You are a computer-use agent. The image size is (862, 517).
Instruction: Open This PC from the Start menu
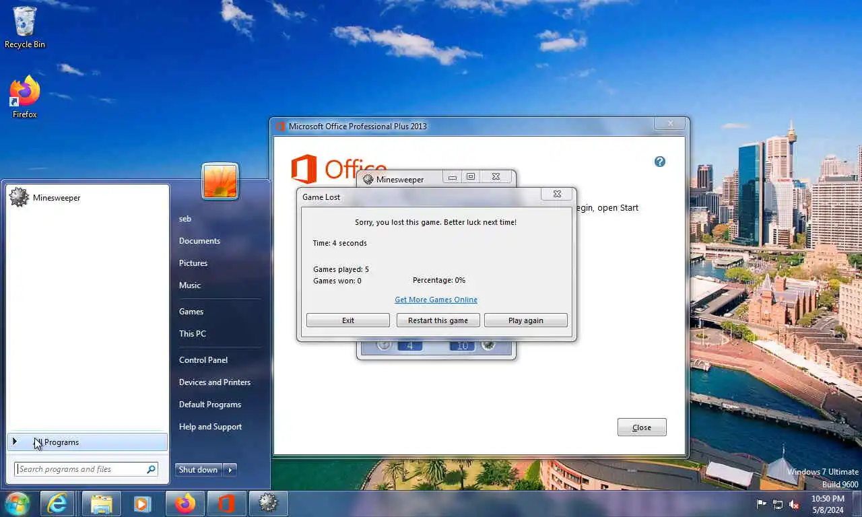193,334
